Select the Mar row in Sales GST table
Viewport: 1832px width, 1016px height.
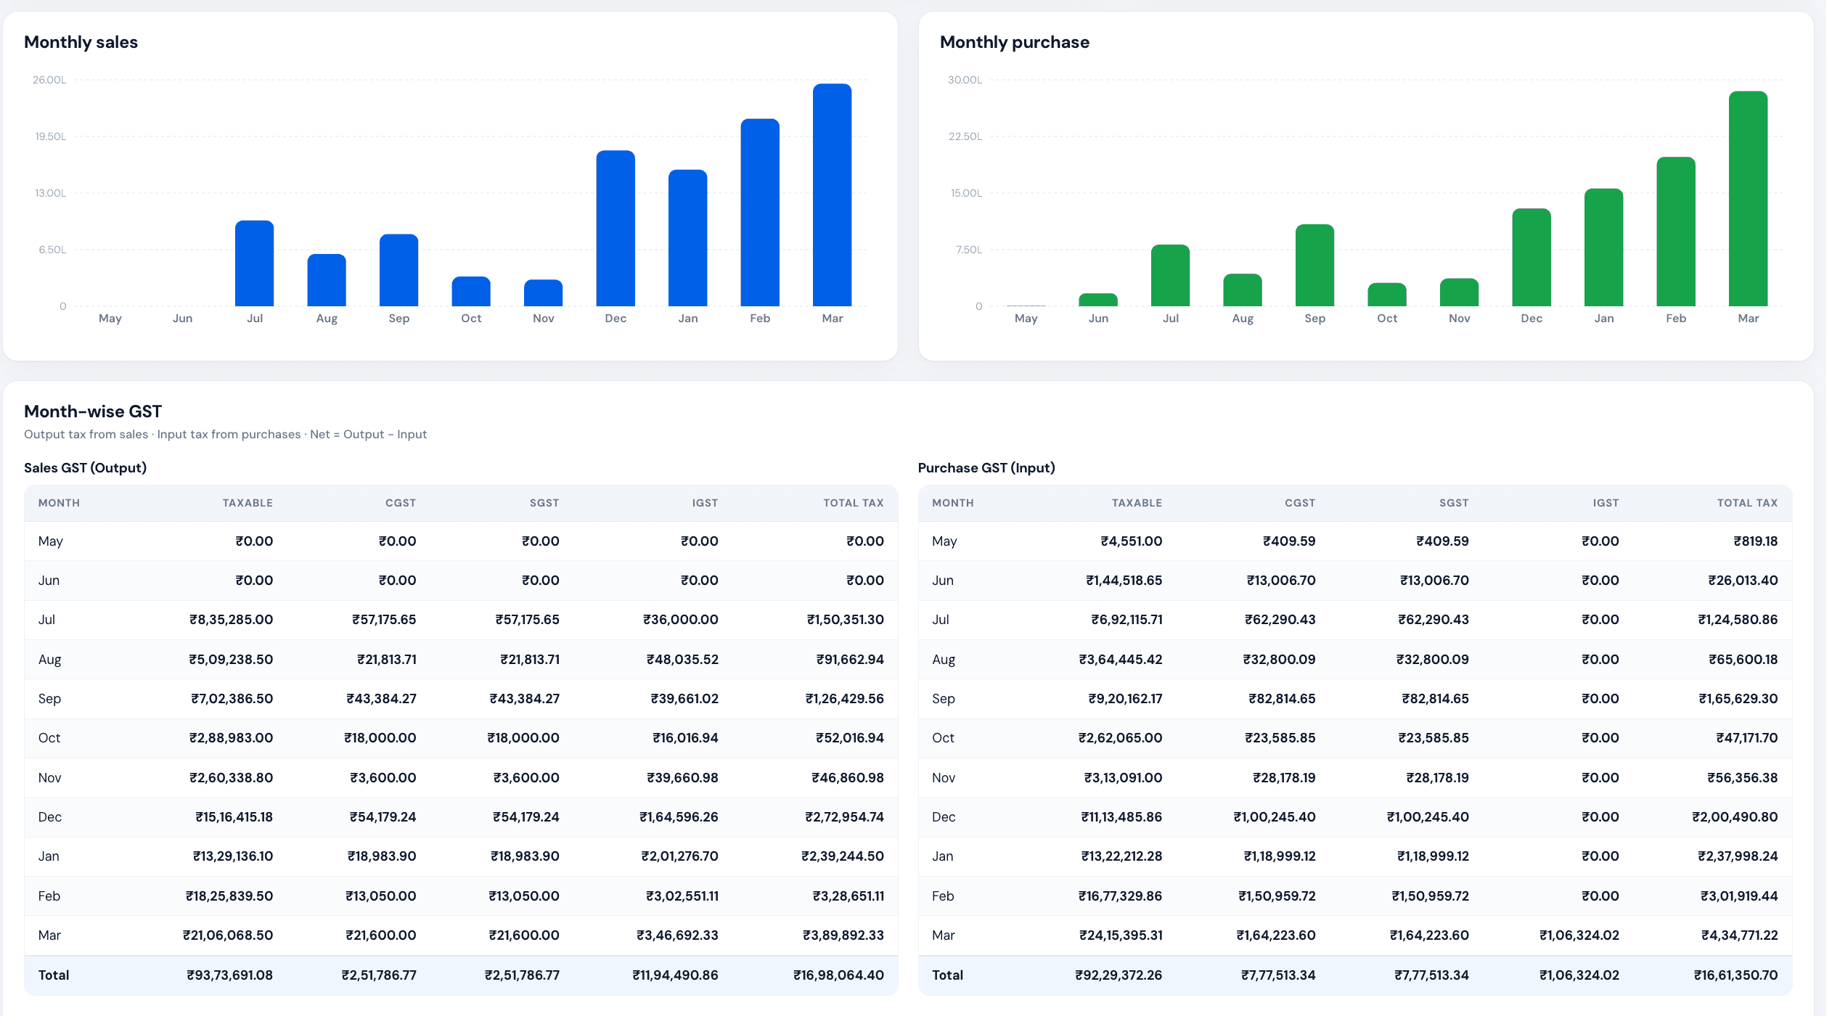(461, 935)
